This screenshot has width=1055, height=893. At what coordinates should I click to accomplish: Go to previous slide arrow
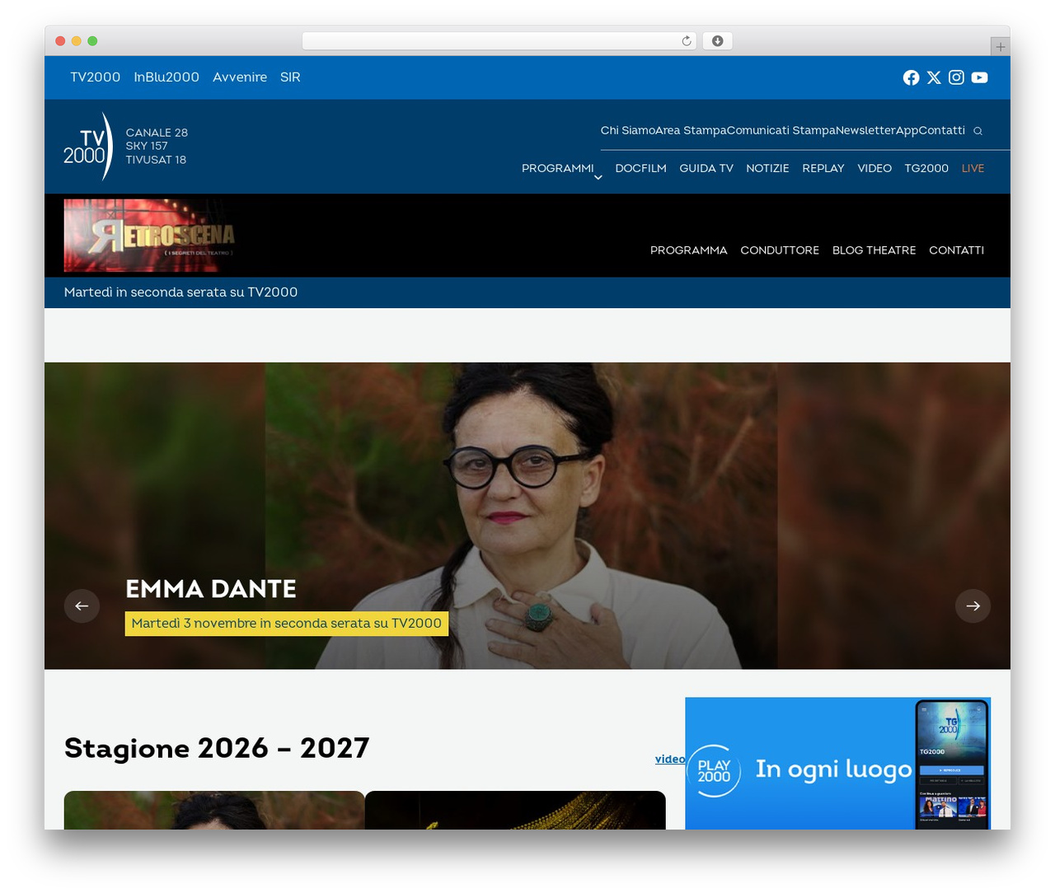click(82, 605)
